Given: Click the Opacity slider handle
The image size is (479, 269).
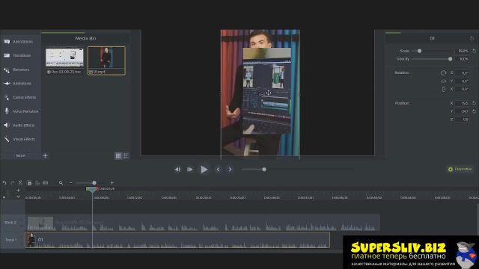Looking at the screenshot, I should click(x=450, y=59).
